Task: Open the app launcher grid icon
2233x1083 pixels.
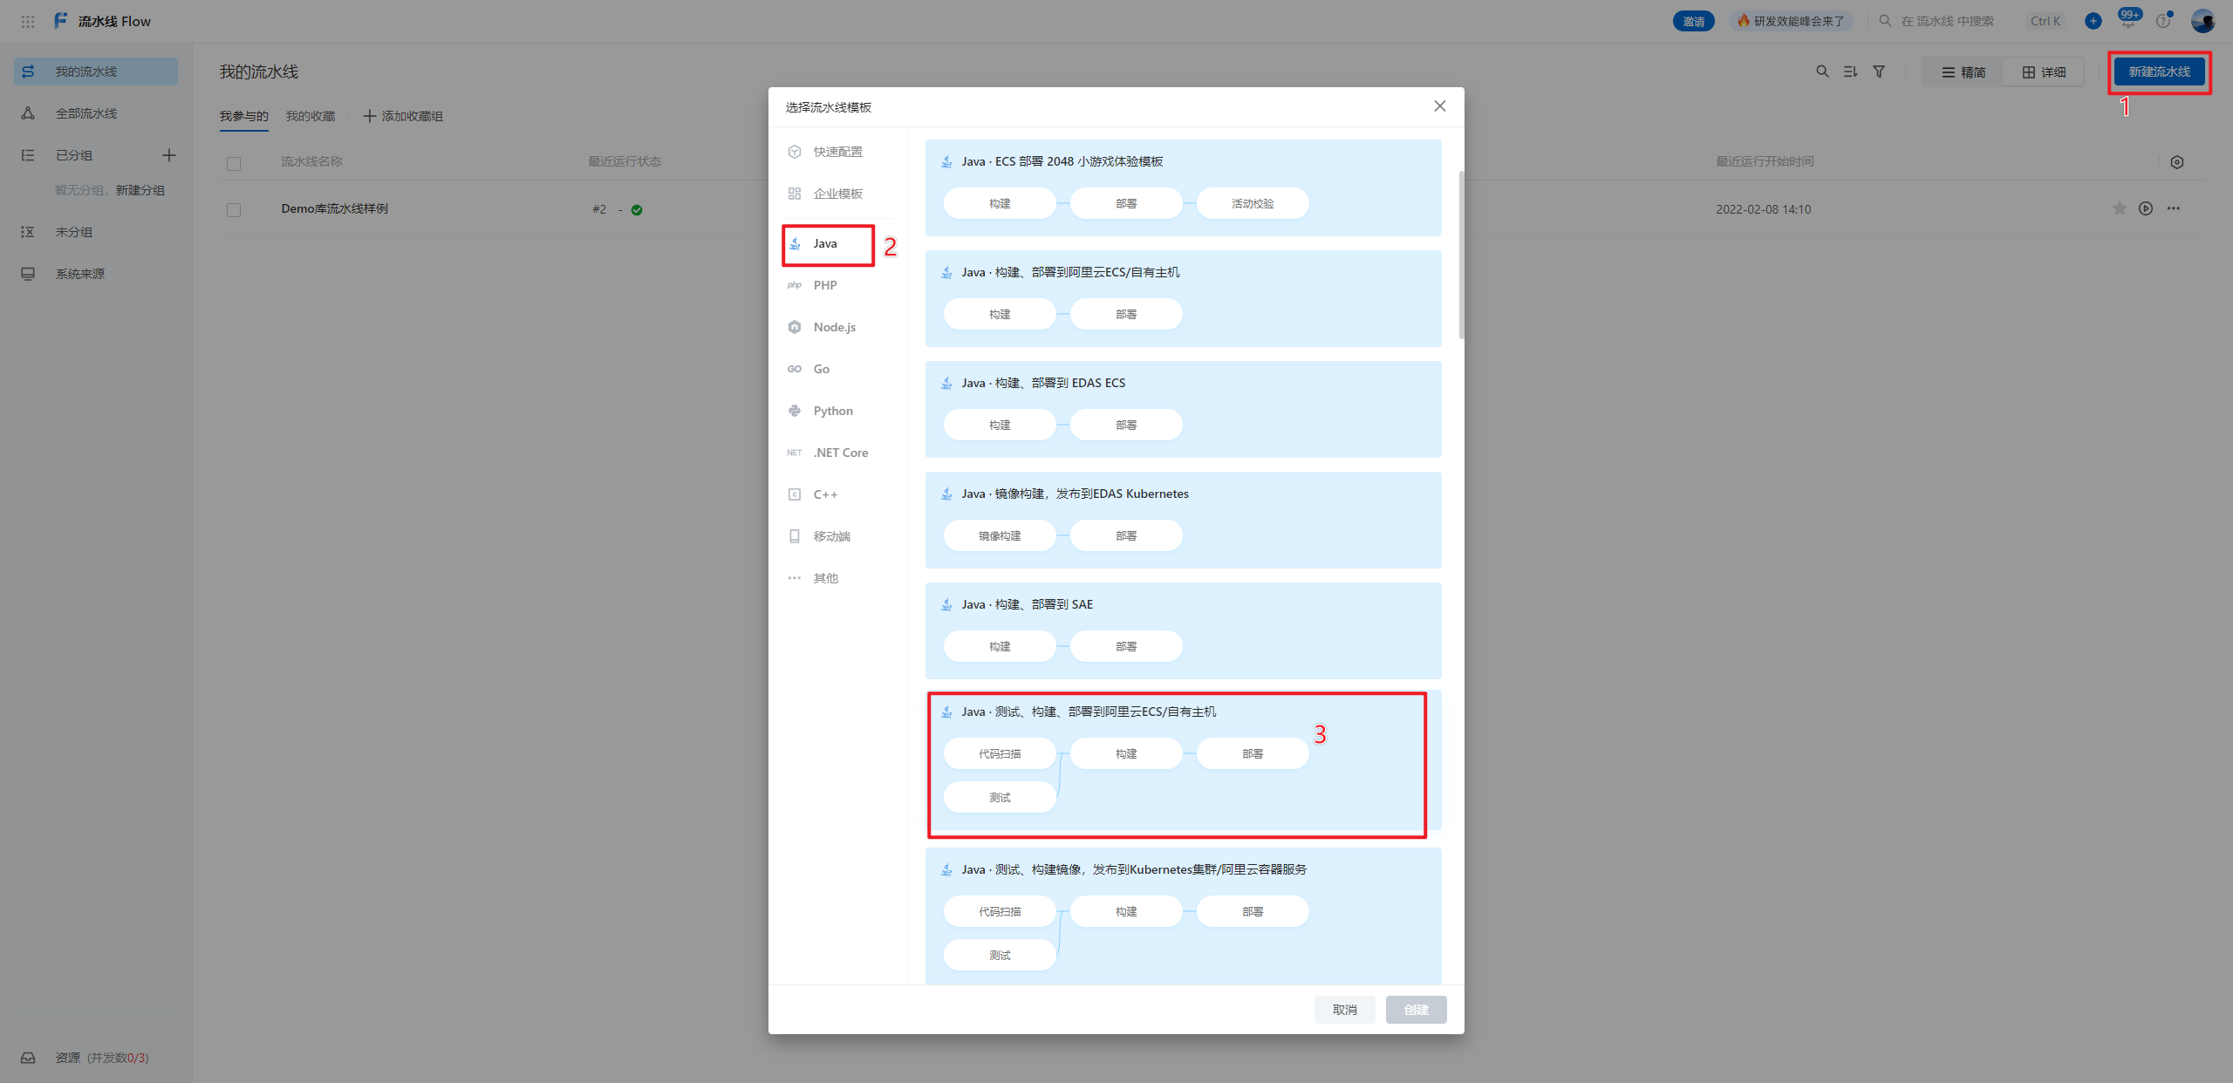Action: click(x=28, y=21)
